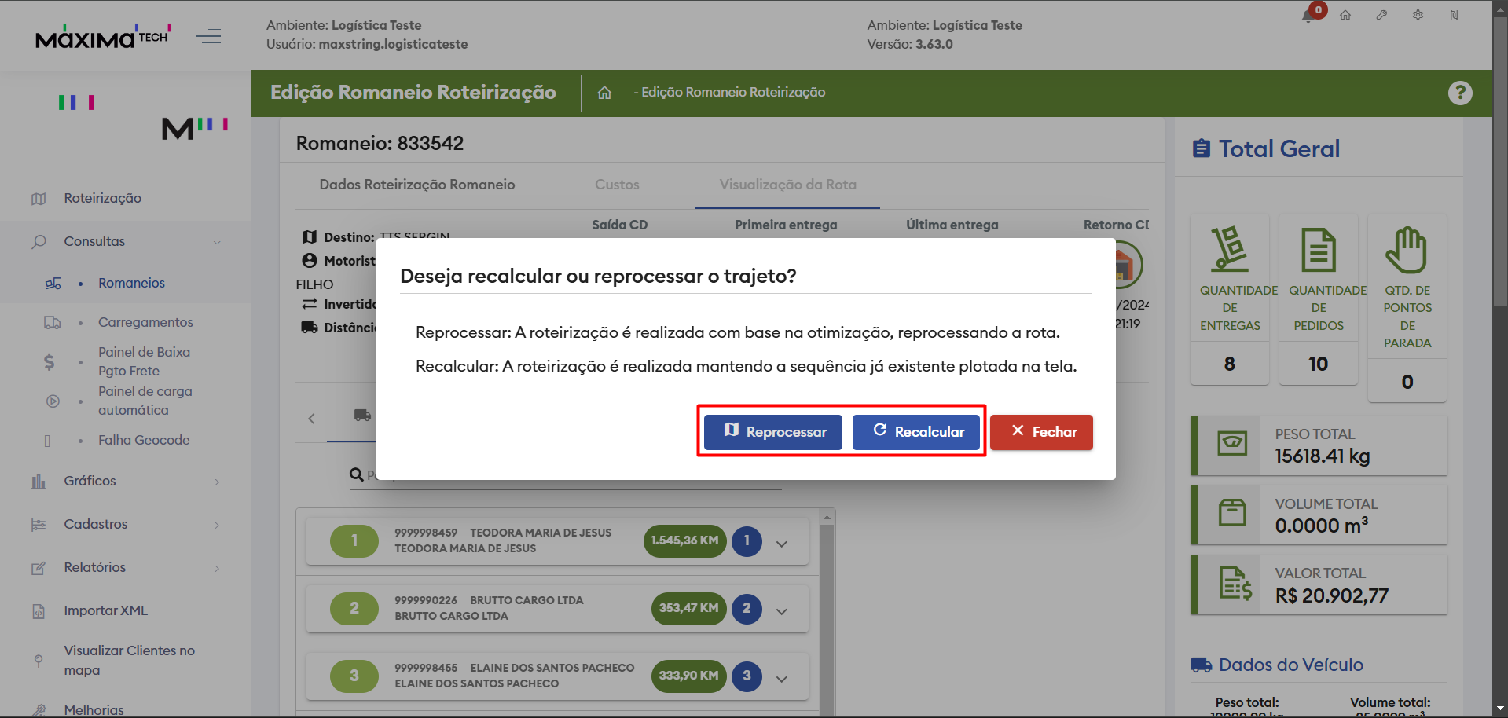Click the left arrow tab navigator

312,419
